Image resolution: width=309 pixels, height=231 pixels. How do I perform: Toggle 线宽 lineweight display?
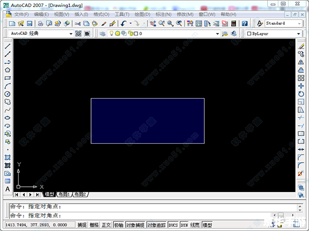click(x=195, y=225)
